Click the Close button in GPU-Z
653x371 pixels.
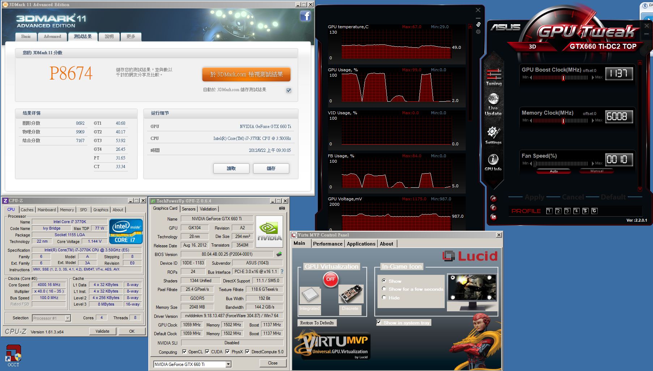(x=273, y=363)
